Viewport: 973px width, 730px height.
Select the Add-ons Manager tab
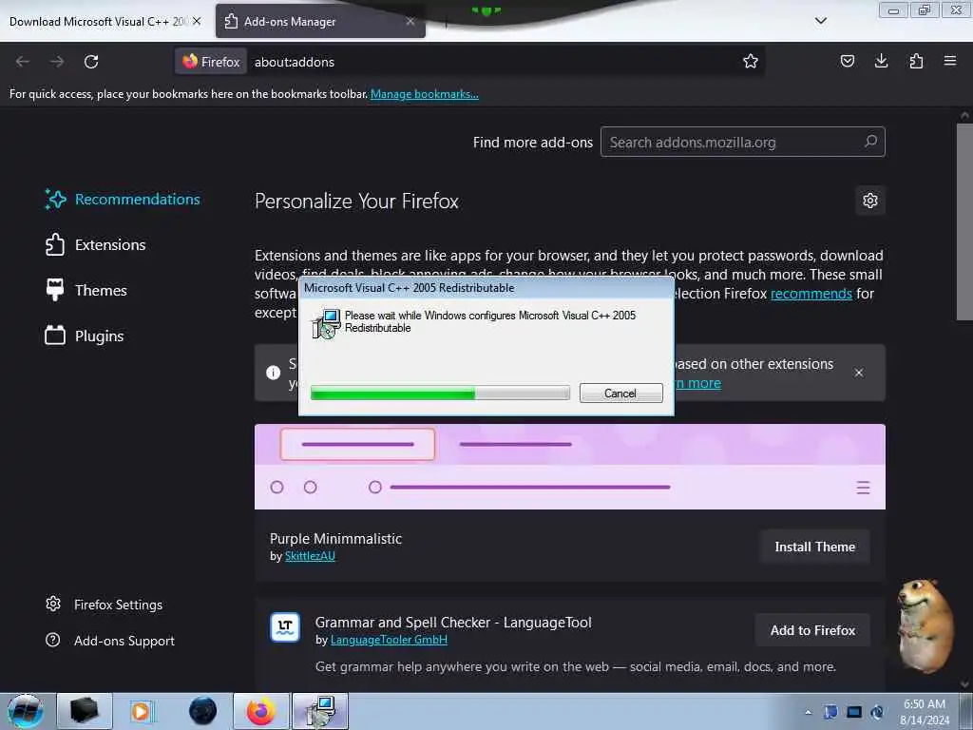320,21
